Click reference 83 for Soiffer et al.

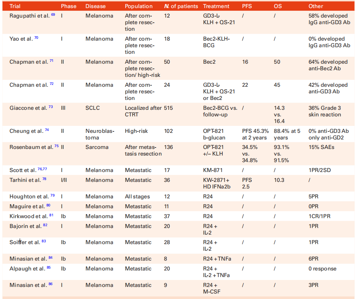pyautogui.click(x=44, y=241)
